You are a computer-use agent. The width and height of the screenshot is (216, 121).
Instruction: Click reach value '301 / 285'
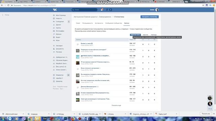[x=132, y=87]
